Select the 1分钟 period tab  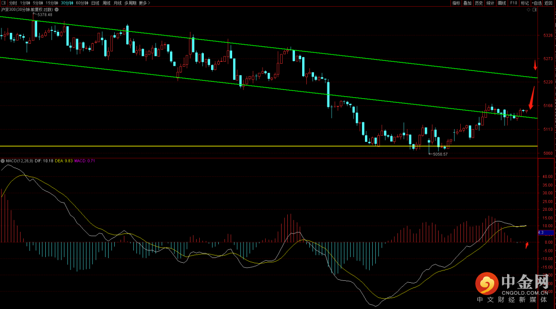coord(25,3)
